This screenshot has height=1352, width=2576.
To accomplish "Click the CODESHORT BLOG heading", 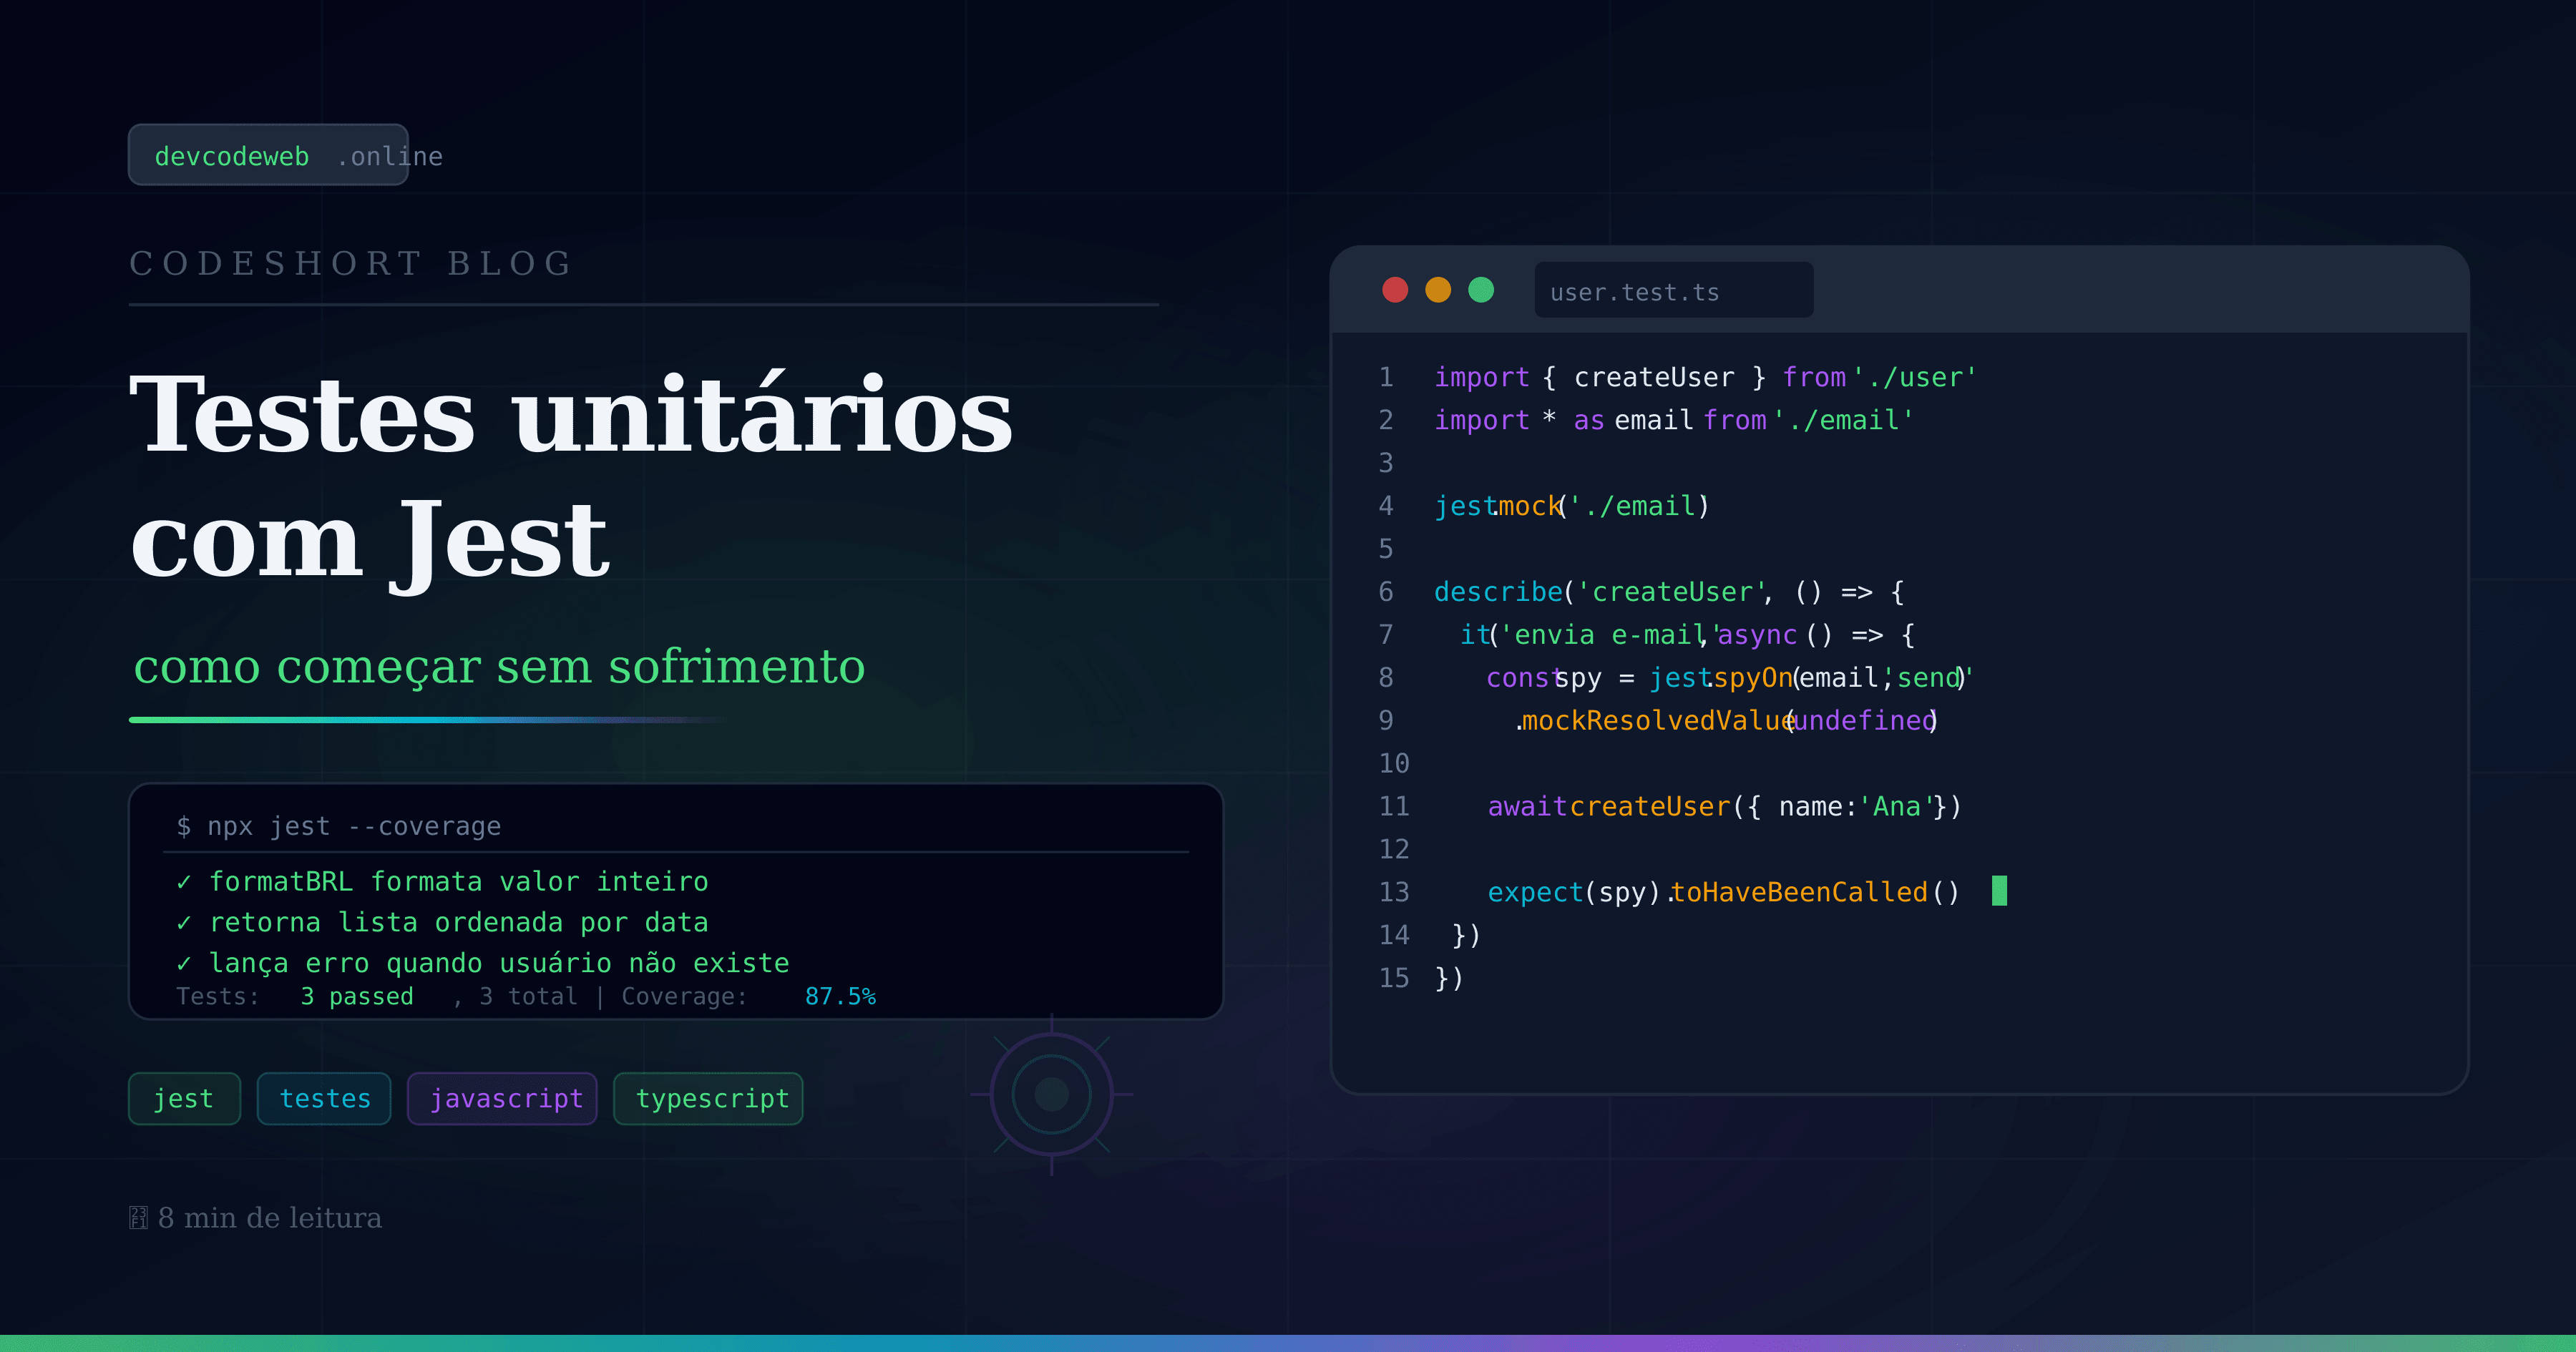I will (351, 263).
